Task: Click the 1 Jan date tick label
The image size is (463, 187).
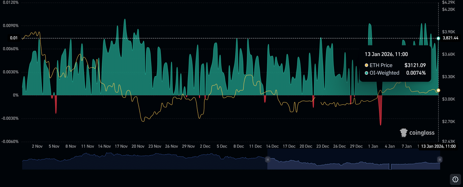Action: (373, 146)
